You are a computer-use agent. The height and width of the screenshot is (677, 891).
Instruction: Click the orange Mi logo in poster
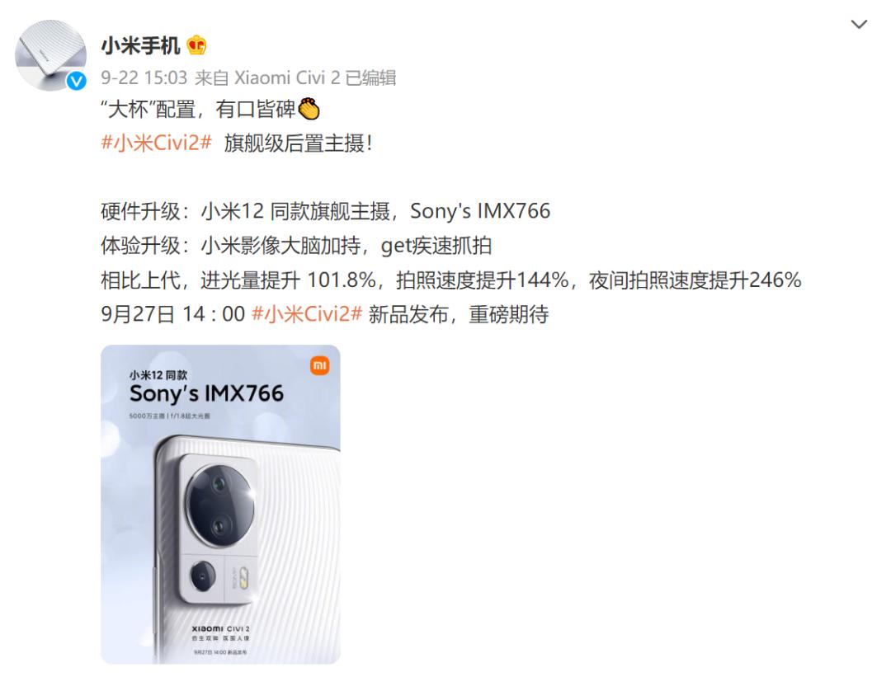320,366
